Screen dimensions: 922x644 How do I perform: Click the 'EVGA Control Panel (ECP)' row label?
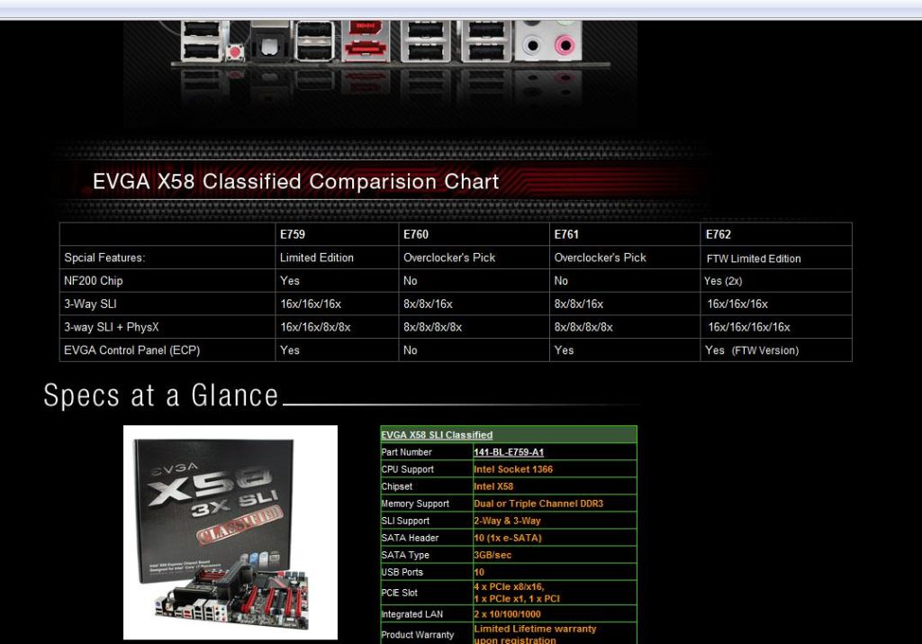(131, 350)
